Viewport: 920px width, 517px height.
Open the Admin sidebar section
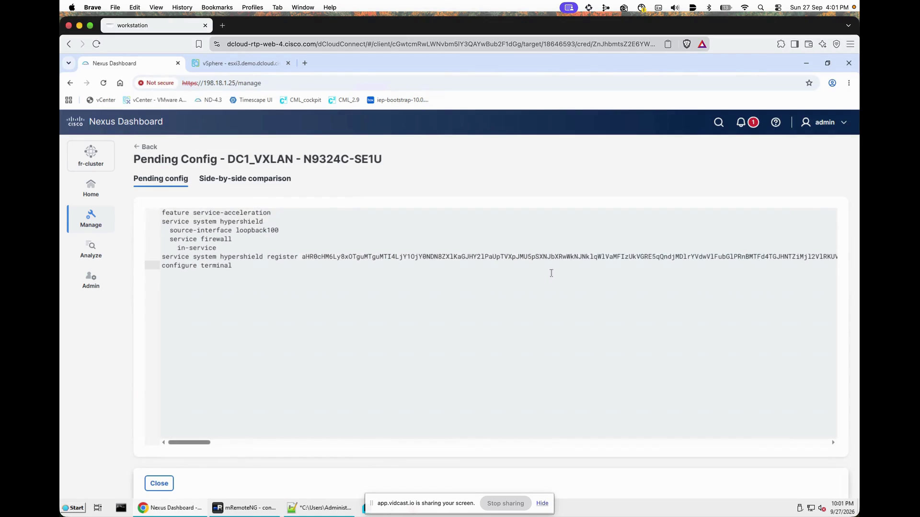pos(91,280)
